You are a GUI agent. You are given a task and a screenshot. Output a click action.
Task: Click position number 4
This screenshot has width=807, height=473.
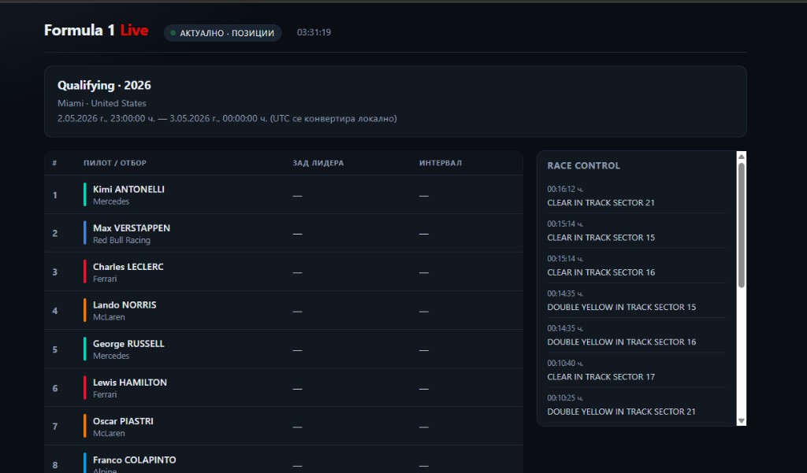point(54,311)
